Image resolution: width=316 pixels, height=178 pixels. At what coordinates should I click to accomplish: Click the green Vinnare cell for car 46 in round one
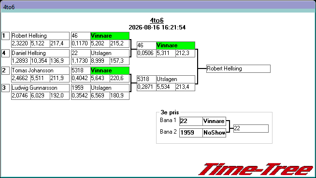(110, 36)
